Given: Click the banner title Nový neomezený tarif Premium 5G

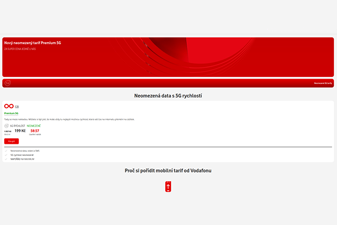Looking at the screenshot, I should pos(33,43).
